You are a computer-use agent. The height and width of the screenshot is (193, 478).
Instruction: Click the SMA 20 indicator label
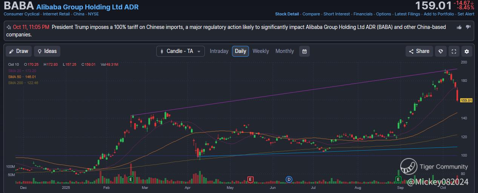click(22, 71)
